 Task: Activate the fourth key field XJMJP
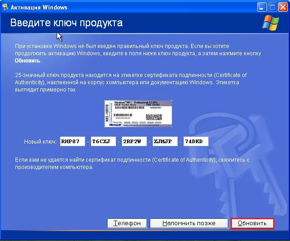coord(165,141)
